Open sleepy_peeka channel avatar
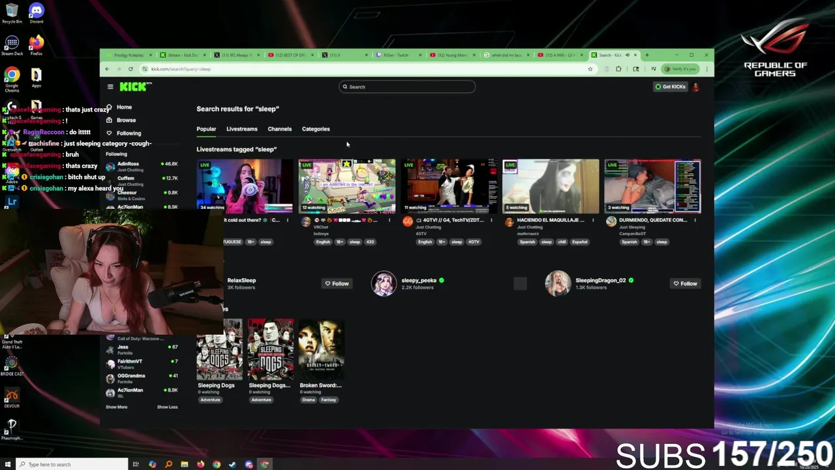The height and width of the screenshot is (470, 835). coord(384,284)
